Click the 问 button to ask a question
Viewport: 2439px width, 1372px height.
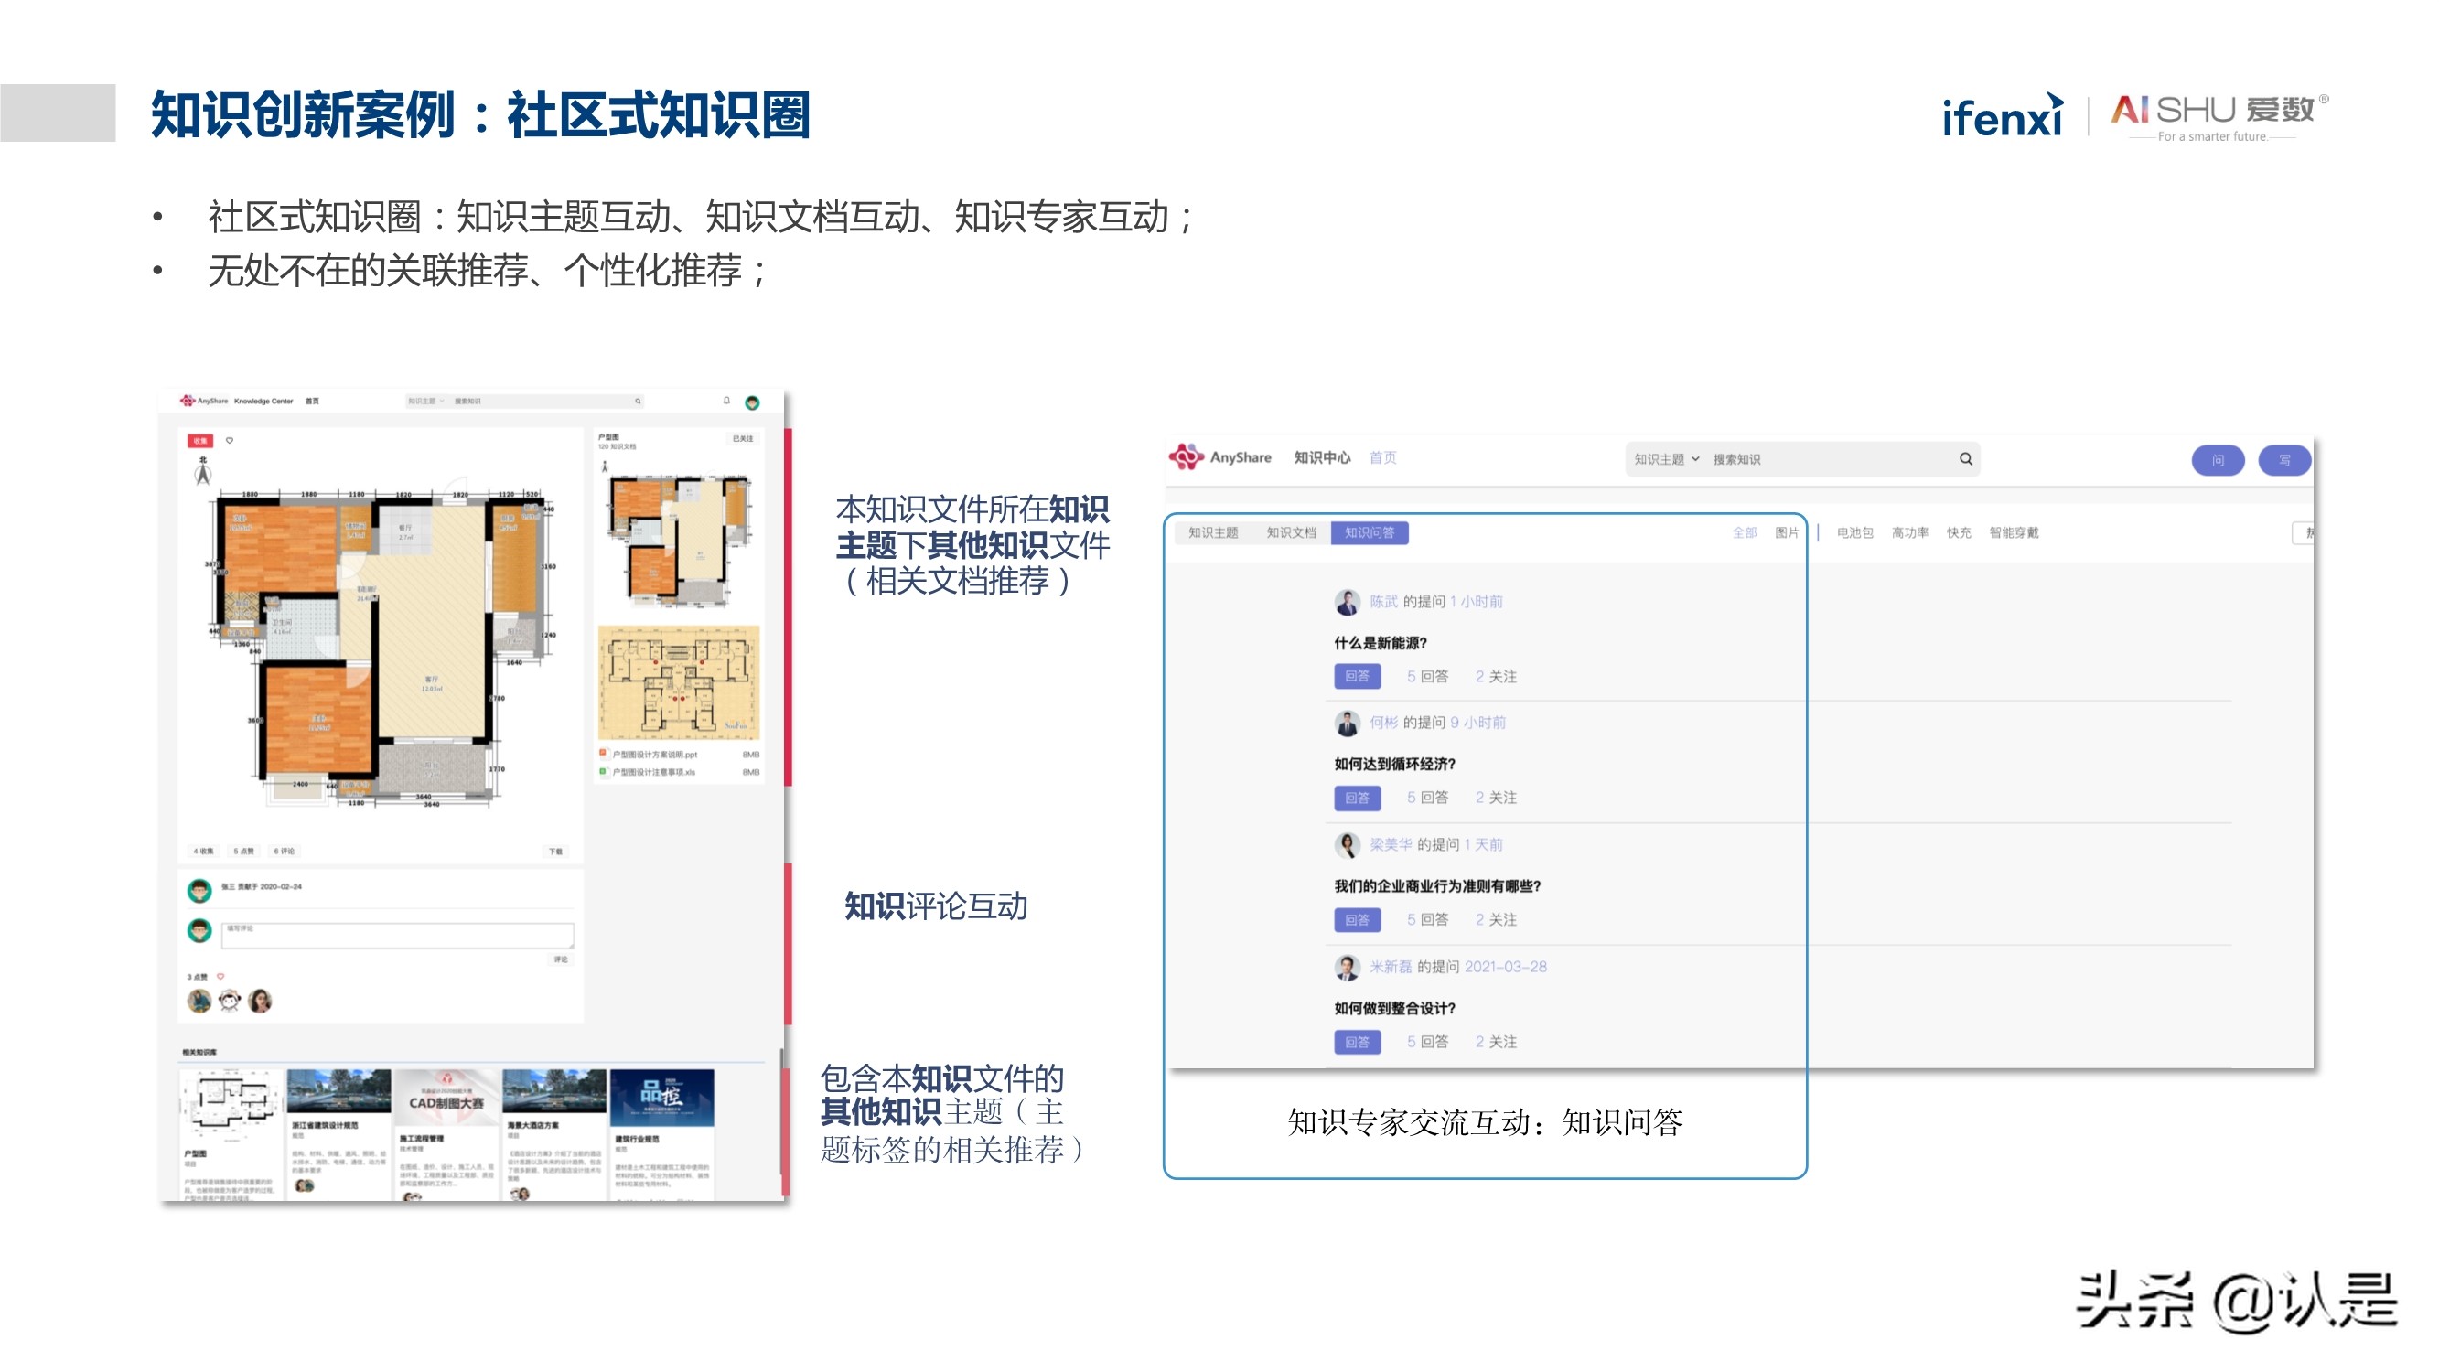(2217, 460)
